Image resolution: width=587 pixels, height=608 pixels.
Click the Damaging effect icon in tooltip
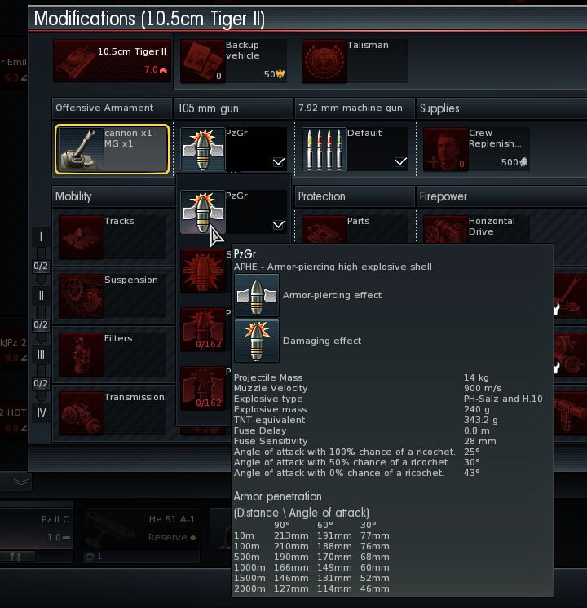pos(257,341)
